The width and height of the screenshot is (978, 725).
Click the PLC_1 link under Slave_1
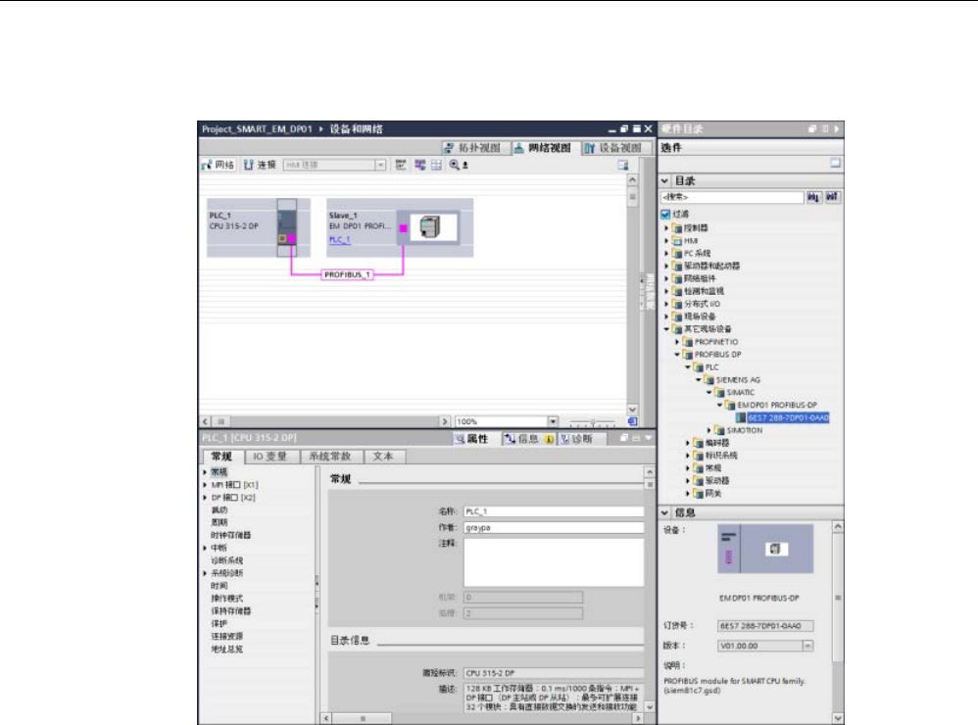click(339, 239)
